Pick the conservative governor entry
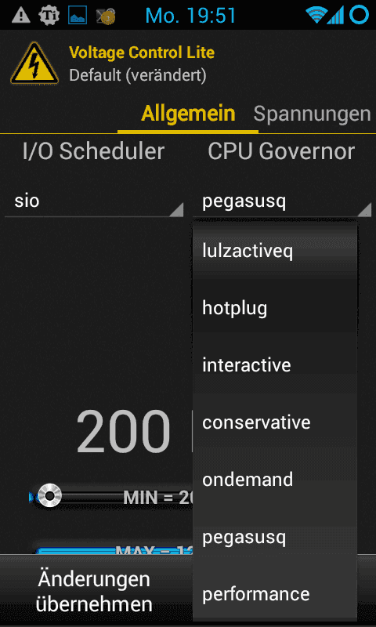Image resolution: width=376 pixels, height=627 pixels. 275,422
